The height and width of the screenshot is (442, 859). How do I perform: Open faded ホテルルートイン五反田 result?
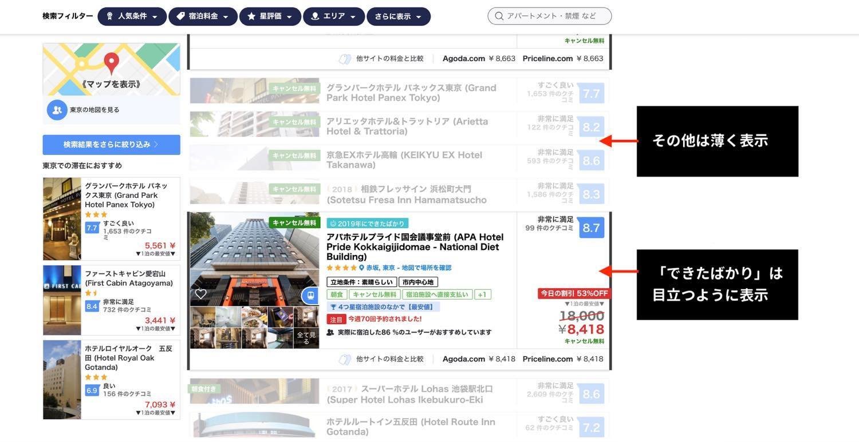point(411,427)
